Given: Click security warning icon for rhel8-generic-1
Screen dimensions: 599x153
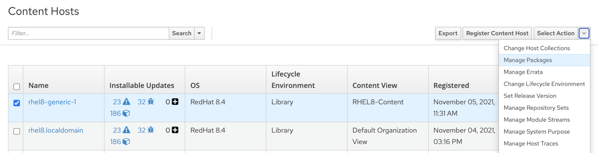Looking at the screenshot, I should [x=126, y=102].
